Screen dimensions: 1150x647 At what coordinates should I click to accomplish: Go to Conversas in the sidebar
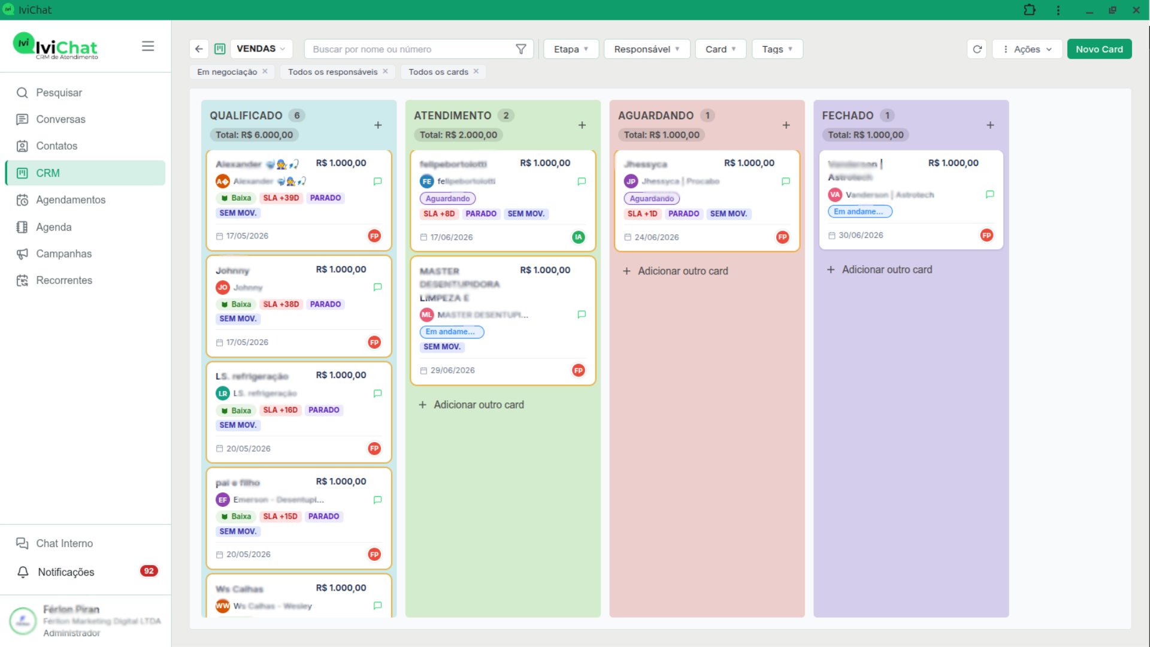(x=85, y=119)
